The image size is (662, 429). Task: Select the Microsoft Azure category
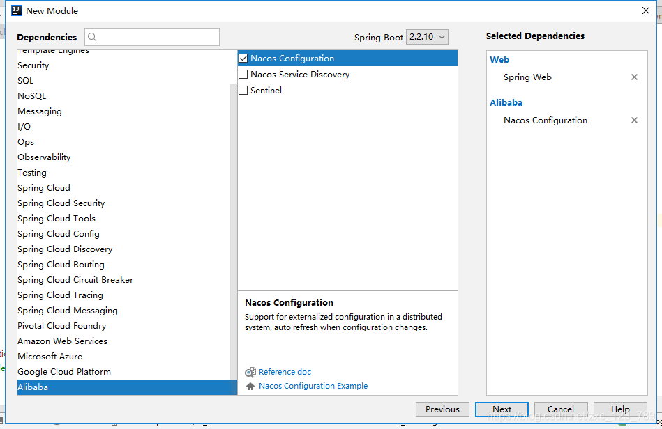coord(127,357)
